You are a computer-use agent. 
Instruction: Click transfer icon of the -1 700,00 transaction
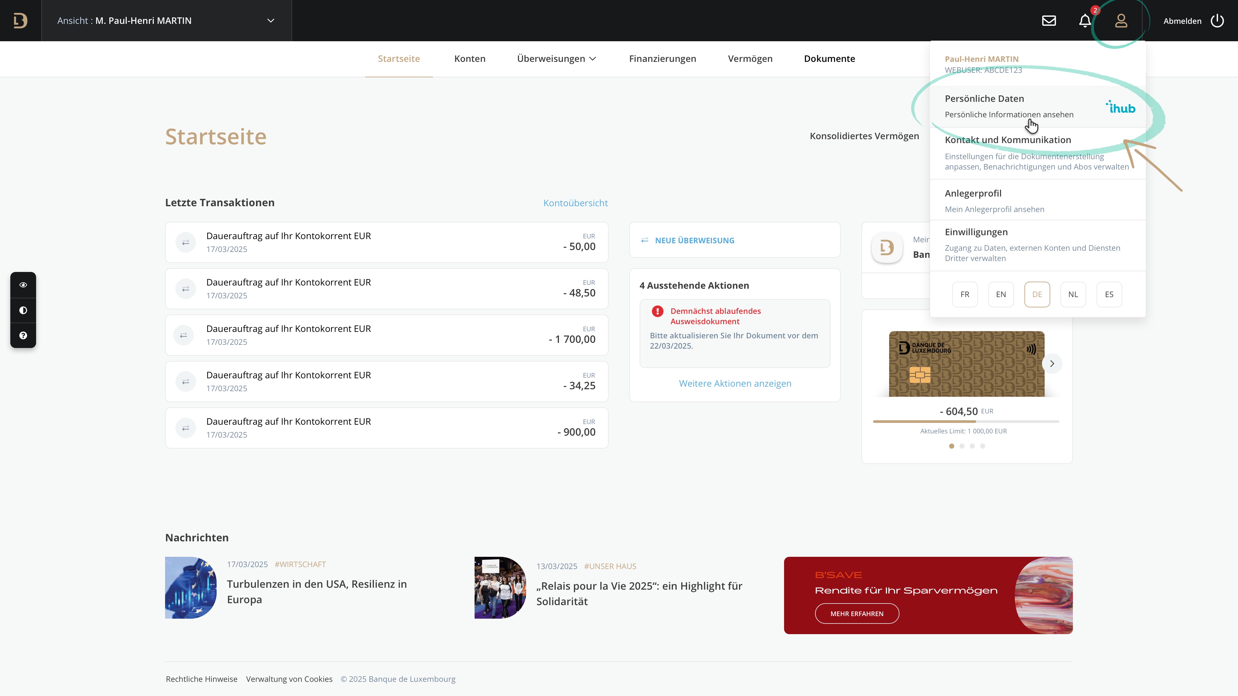(183, 335)
